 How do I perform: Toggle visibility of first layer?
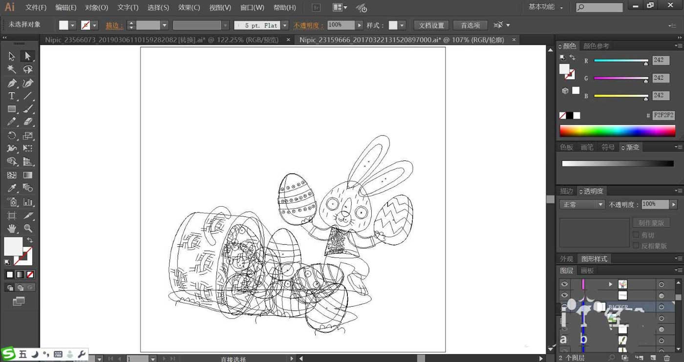point(564,284)
